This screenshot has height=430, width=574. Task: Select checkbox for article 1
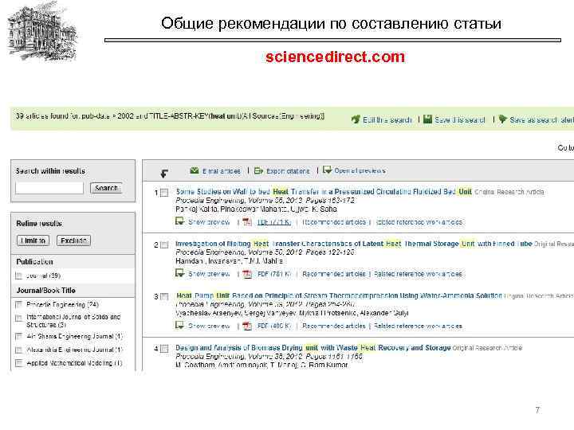[164, 193]
